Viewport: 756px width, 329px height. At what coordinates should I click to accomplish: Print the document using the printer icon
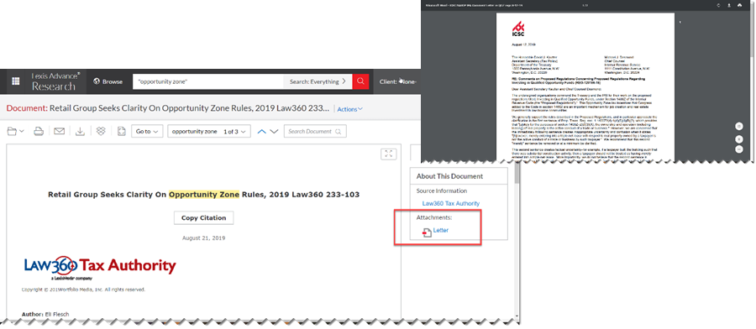tap(39, 131)
